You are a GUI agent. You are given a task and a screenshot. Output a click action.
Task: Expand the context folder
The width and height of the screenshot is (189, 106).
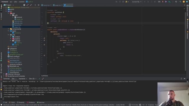11,37
